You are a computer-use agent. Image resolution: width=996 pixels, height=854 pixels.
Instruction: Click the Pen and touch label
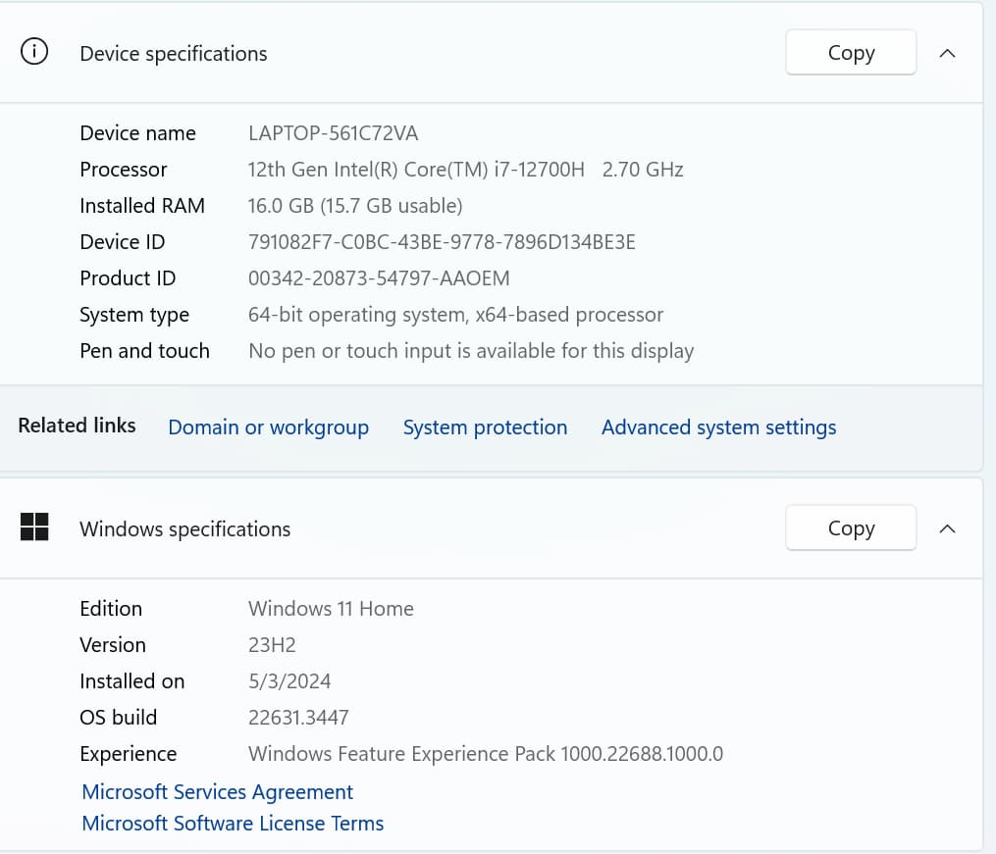pos(145,351)
